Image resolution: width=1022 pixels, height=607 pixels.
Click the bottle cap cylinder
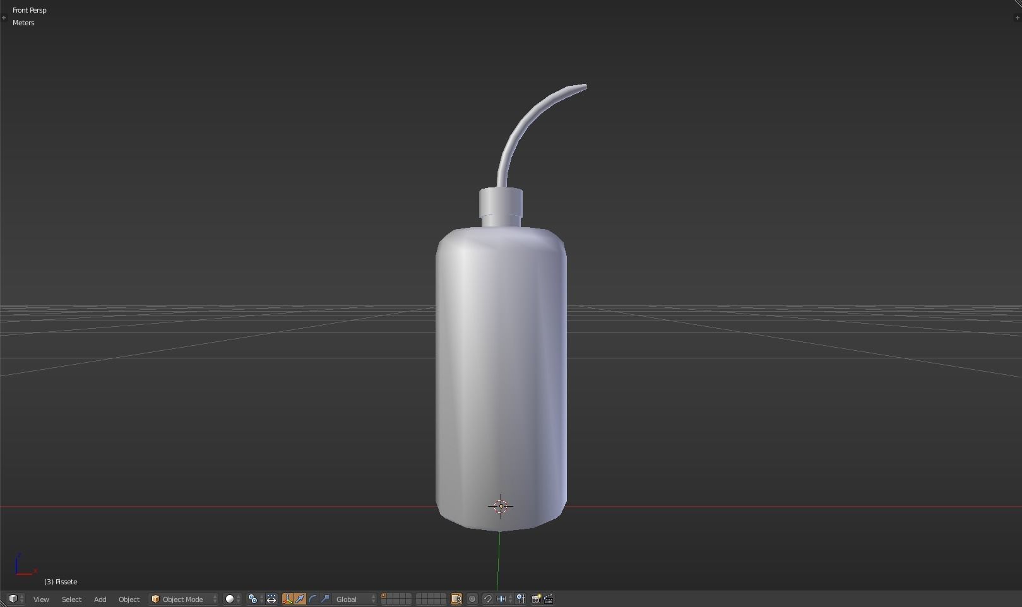tap(501, 203)
